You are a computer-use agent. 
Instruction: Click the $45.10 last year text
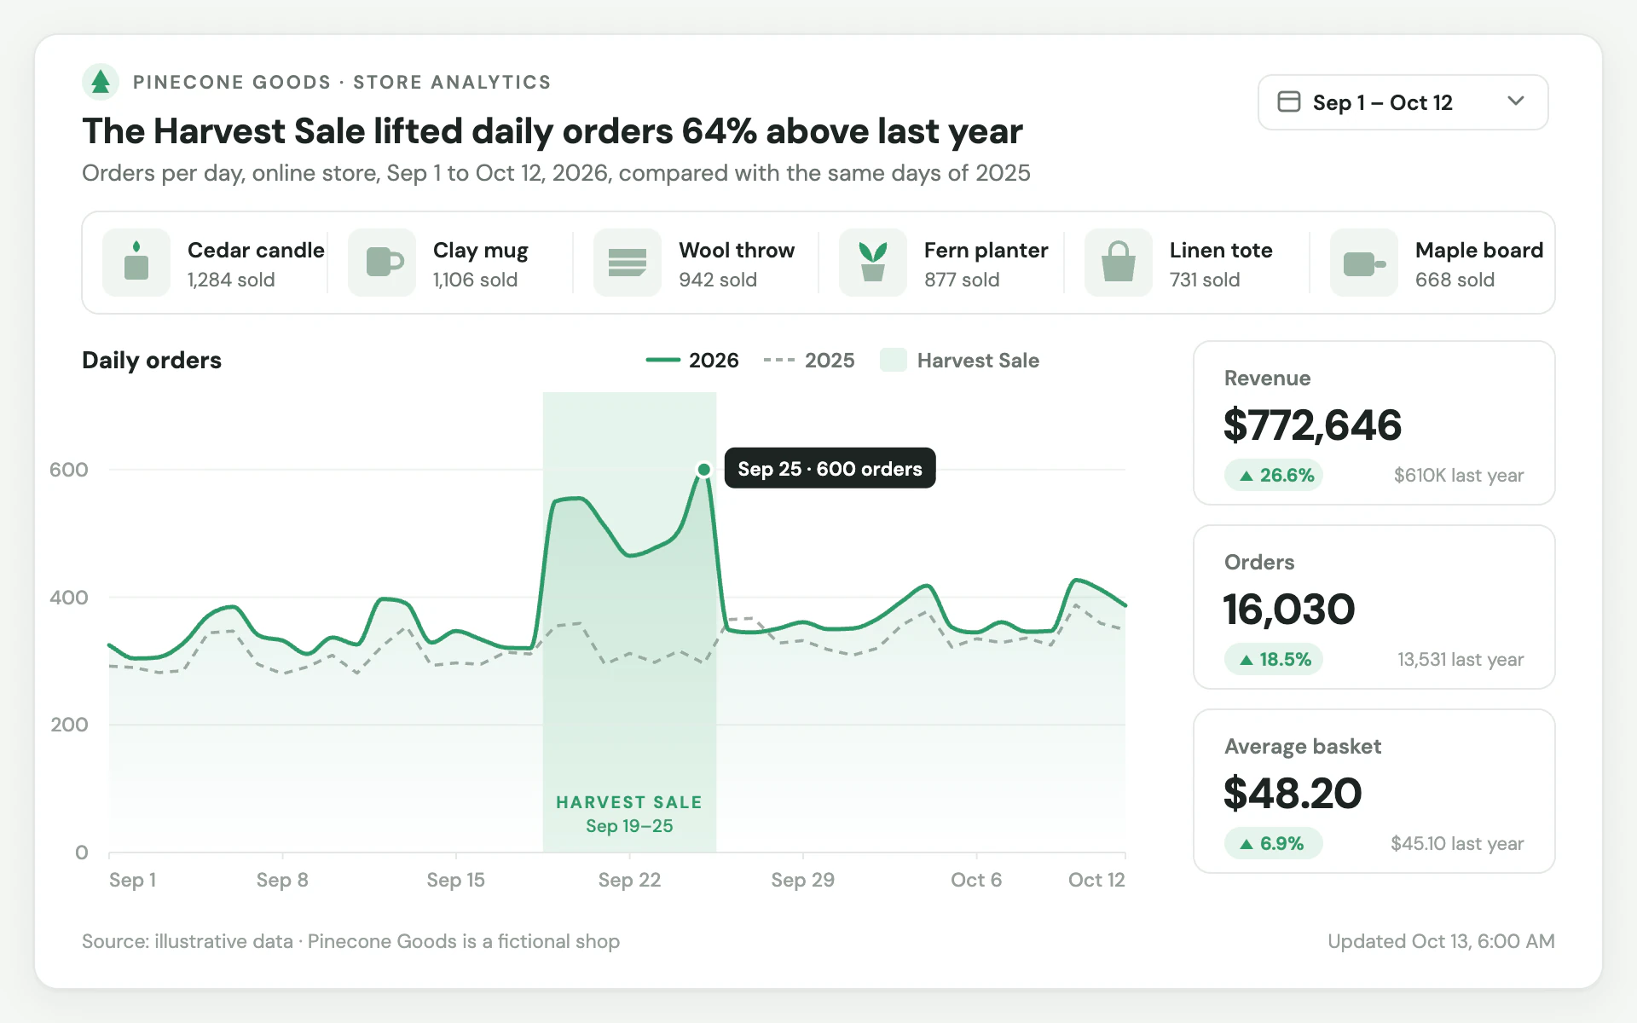(x=1457, y=844)
